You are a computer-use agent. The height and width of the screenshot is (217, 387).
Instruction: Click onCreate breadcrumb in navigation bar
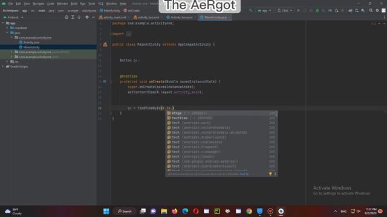click(x=132, y=11)
